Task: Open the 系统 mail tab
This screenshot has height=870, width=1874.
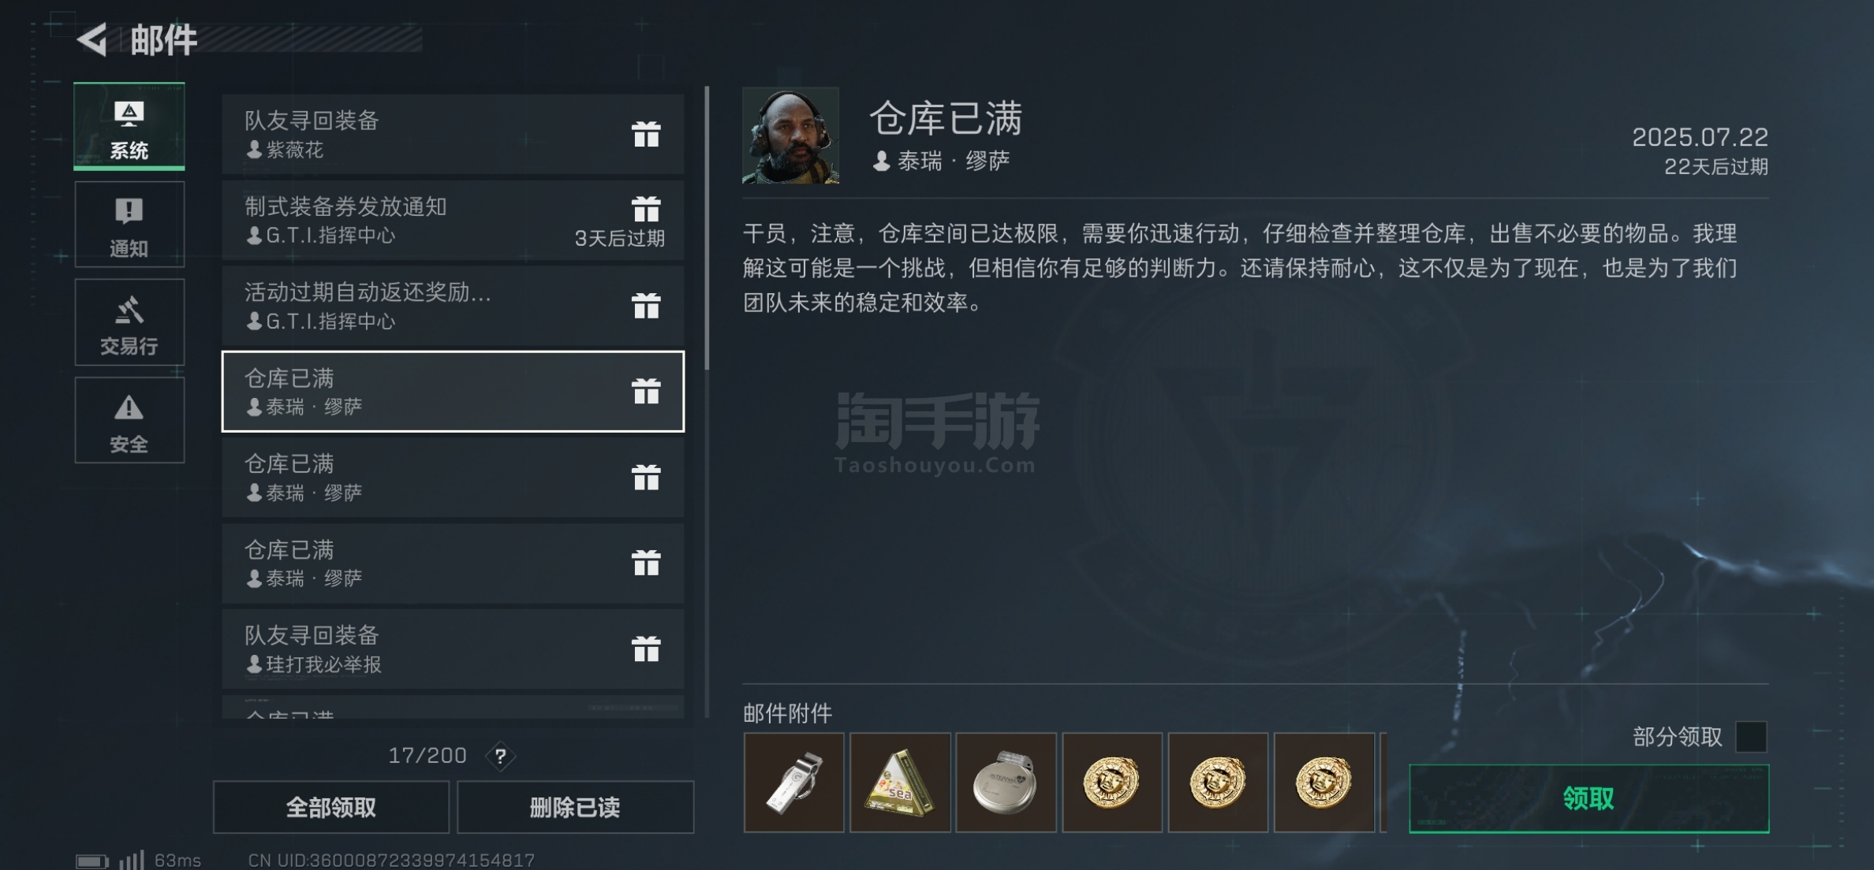Action: tap(129, 126)
